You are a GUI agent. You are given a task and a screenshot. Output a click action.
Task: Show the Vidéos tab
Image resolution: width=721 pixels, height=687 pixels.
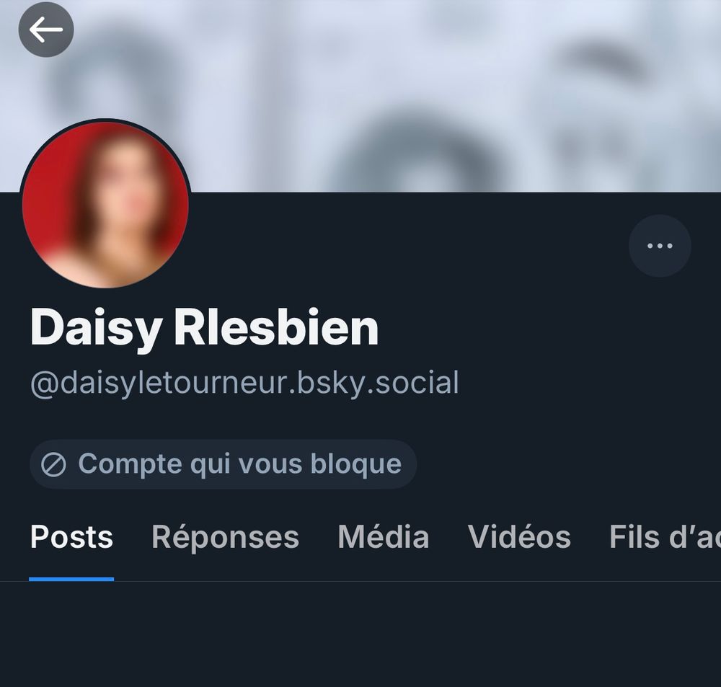[x=519, y=537]
